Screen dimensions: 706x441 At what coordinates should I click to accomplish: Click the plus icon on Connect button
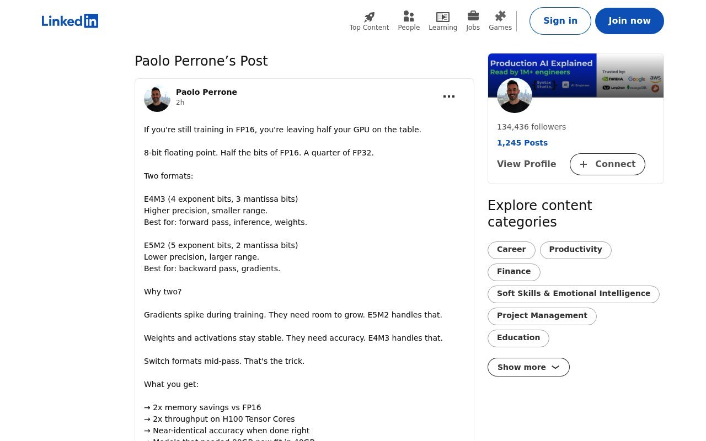tap(584, 164)
